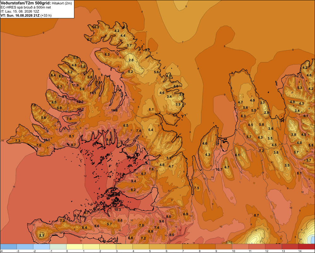Click the light blue swatch between -2 and -1
This screenshot has height=253, width=315.
41,247
